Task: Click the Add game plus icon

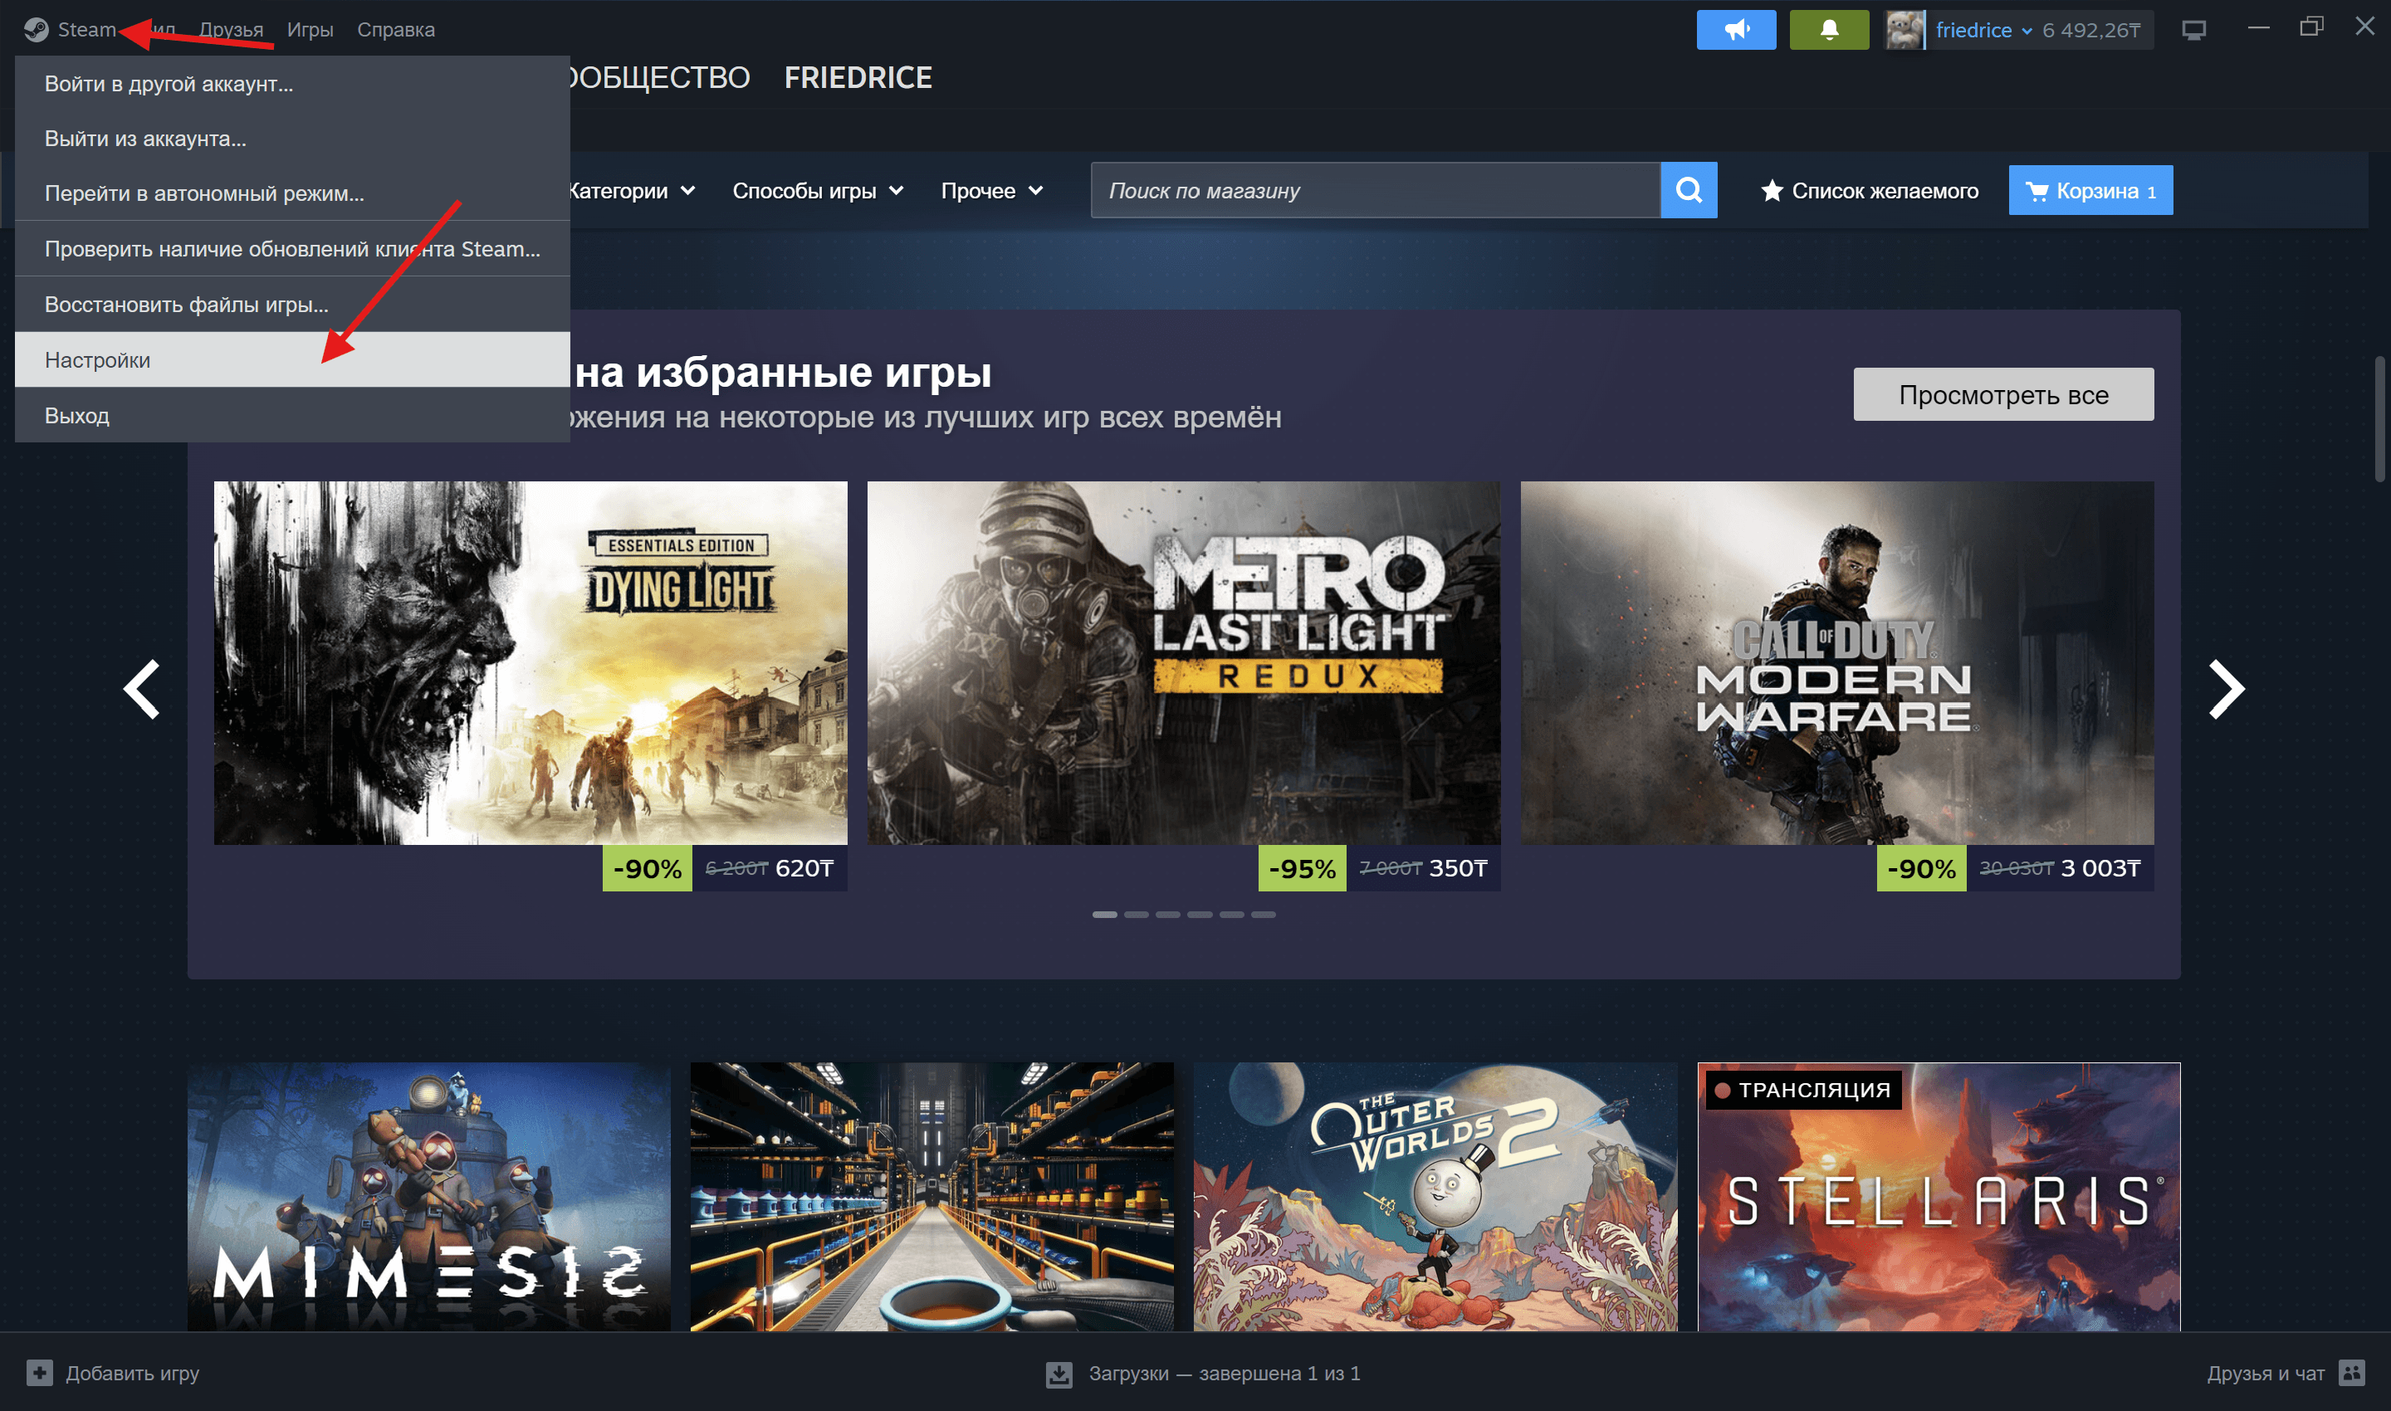Action: click(x=39, y=1372)
